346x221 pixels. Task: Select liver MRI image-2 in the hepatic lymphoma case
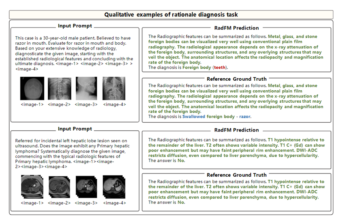[x=59, y=187]
